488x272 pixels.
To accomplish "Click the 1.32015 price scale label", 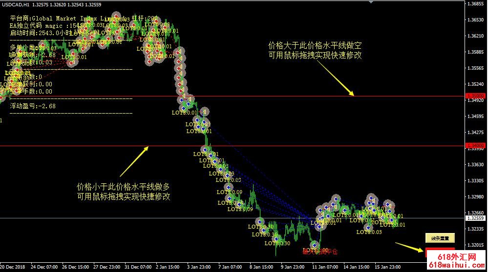I will pos(476,245).
